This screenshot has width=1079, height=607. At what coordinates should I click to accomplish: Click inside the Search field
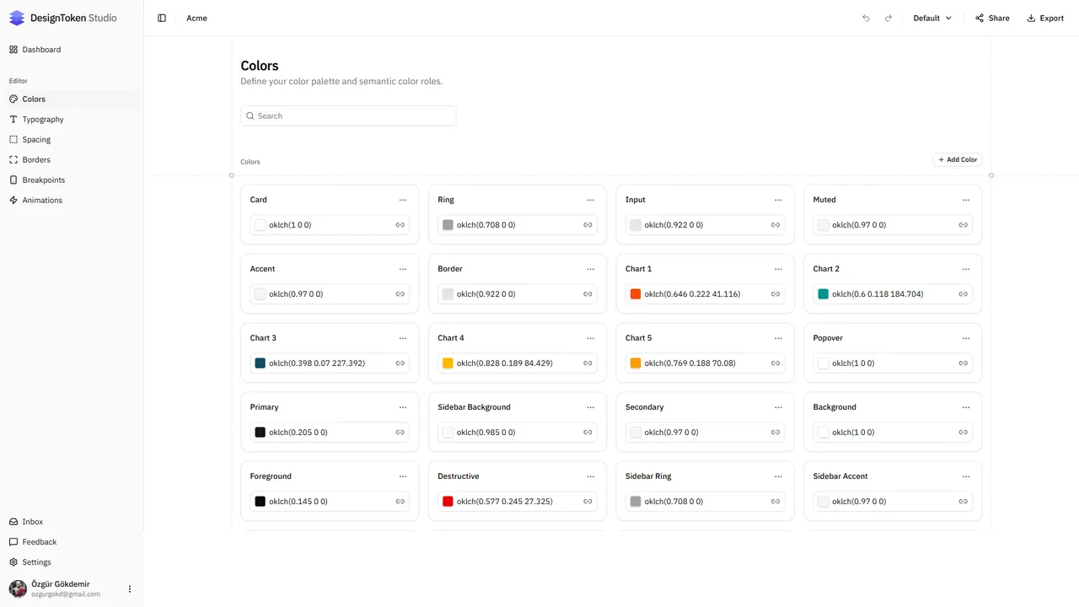(x=348, y=115)
